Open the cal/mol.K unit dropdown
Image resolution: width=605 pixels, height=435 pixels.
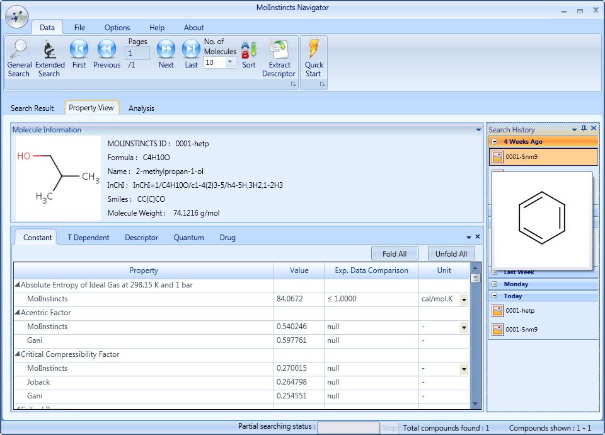click(464, 299)
